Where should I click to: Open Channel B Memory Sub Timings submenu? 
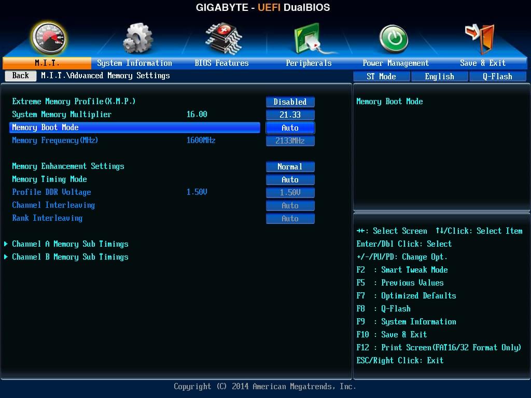[70, 257]
